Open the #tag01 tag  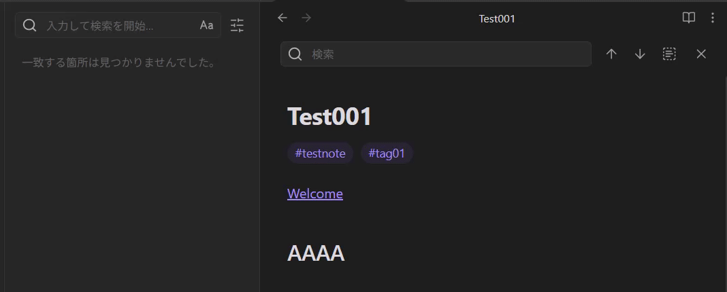click(x=387, y=153)
